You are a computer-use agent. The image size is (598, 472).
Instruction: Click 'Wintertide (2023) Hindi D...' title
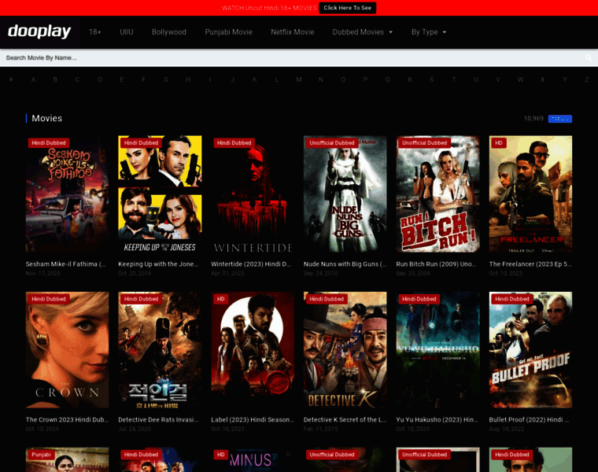pyautogui.click(x=251, y=264)
